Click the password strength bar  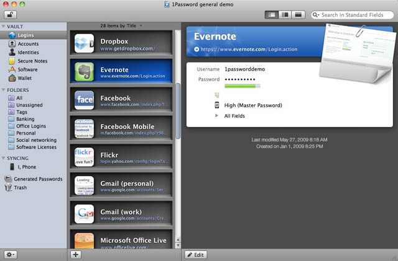point(243,86)
